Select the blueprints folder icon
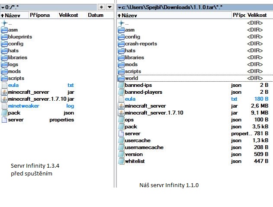Screen dimensions: 273x207 tap(4, 37)
